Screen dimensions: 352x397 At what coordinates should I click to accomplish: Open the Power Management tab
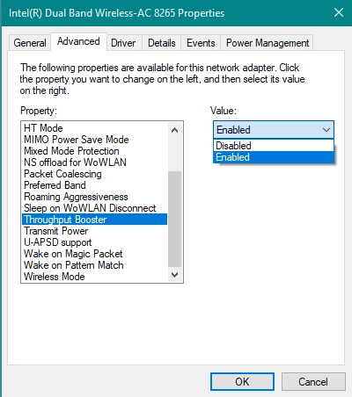click(x=268, y=43)
